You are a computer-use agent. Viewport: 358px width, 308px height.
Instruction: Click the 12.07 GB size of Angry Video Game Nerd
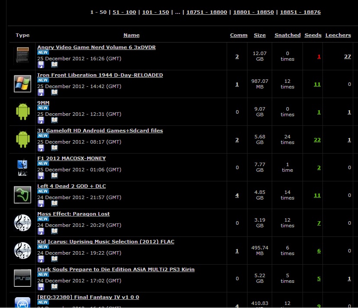point(260,56)
